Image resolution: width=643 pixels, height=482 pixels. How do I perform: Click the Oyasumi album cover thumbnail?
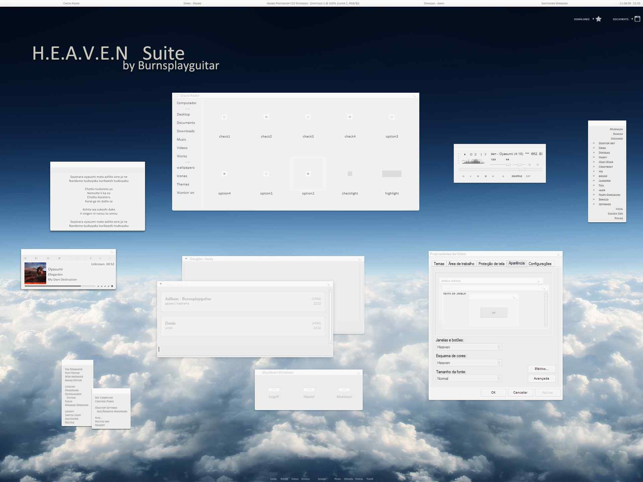35,273
